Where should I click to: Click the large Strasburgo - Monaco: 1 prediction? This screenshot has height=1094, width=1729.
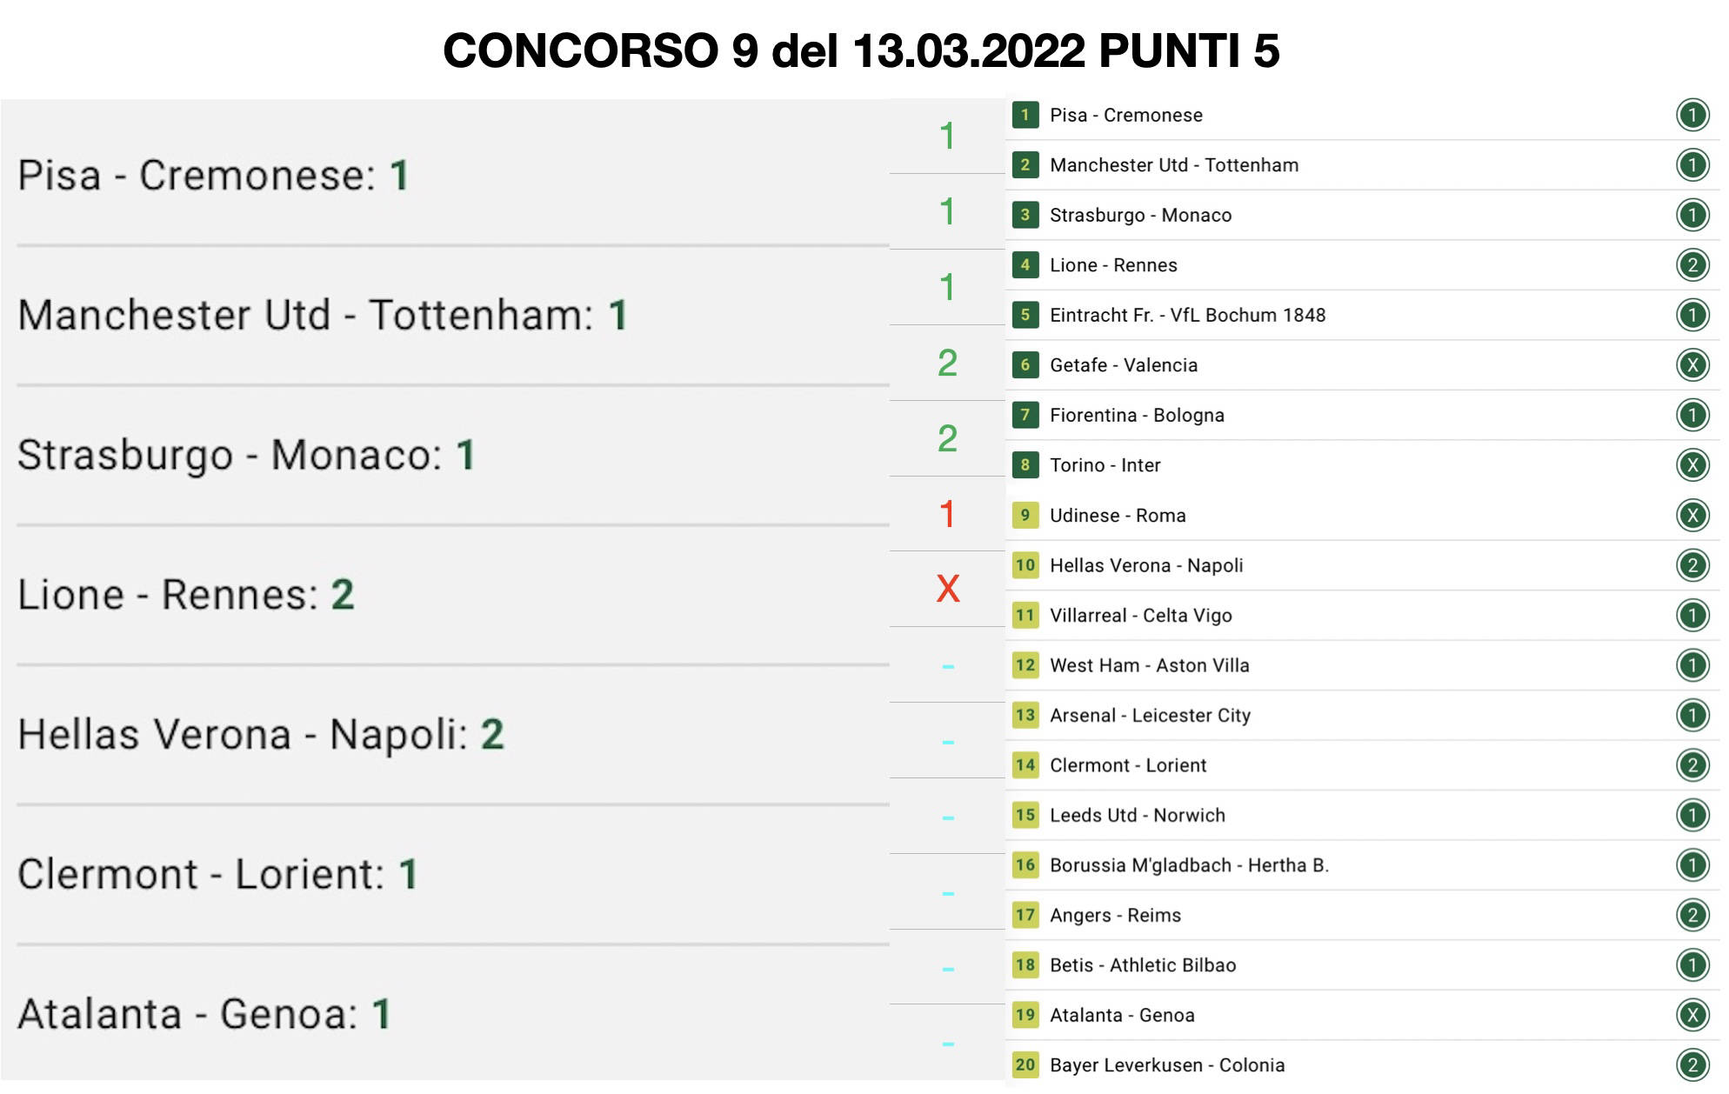coord(246,455)
